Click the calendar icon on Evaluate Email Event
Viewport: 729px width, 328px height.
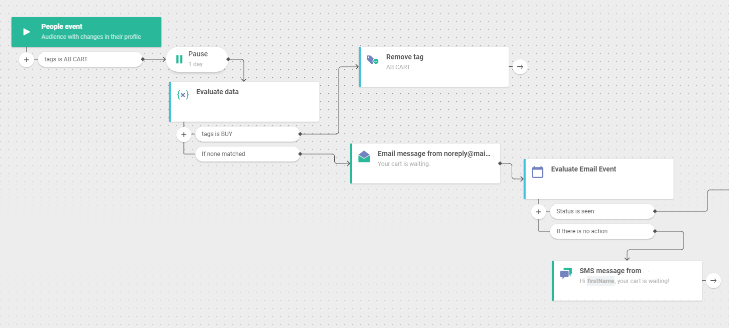(x=537, y=172)
